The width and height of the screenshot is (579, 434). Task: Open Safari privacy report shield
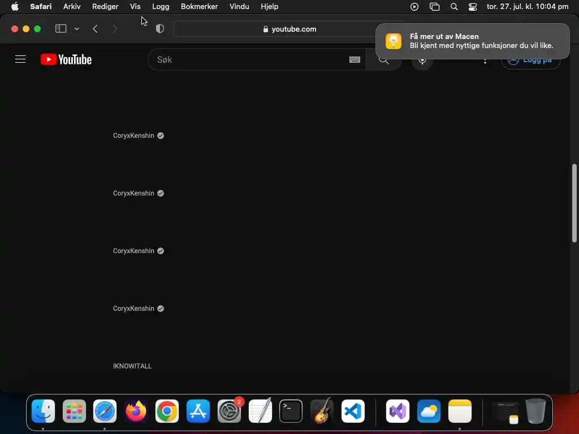pos(160,29)
